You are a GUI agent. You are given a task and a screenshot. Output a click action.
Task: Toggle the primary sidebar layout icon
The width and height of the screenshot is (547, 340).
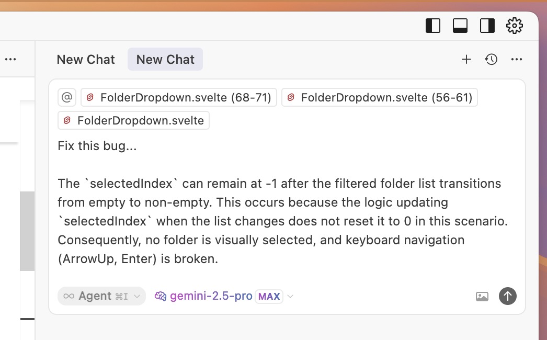433,26
